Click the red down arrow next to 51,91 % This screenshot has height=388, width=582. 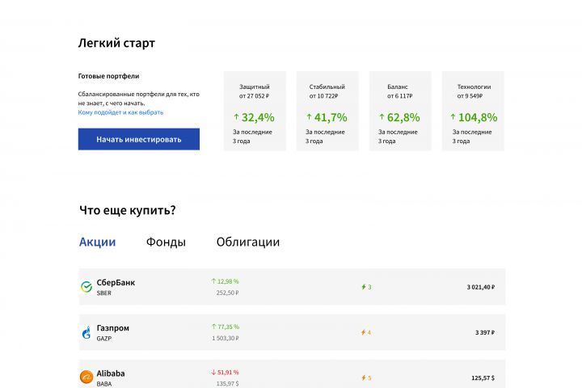coord(213,372)
